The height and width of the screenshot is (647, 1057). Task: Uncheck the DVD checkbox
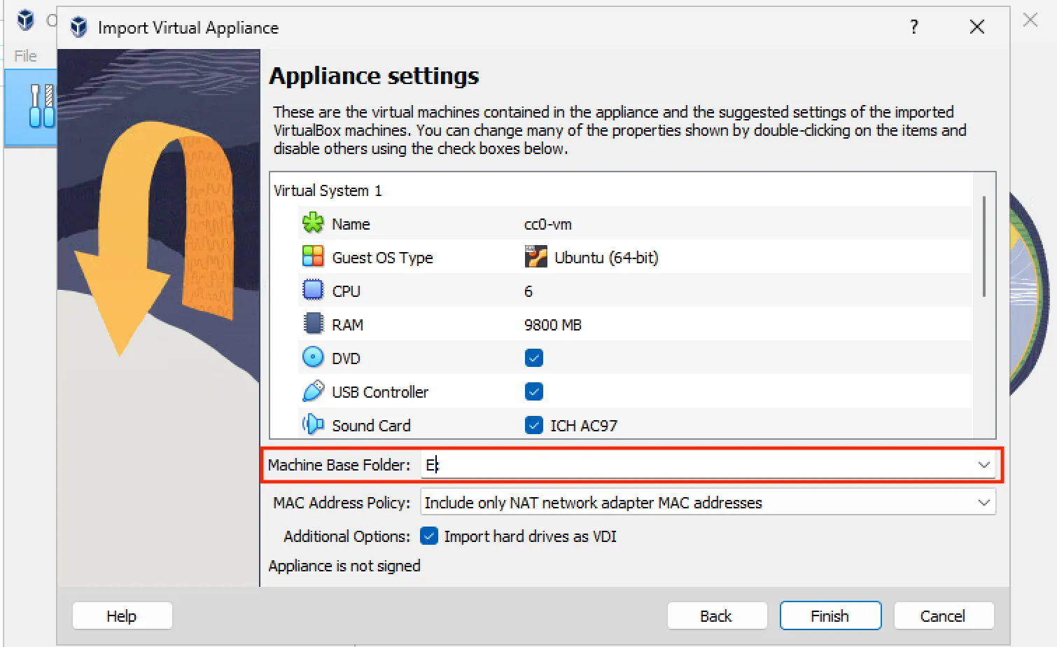[533, 358]
